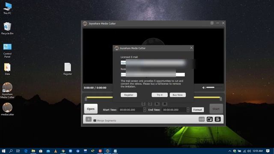The height and width of the screenshot is (154, 274).
Task: Click the main window menu icon
Action: [x=212, y=23]
